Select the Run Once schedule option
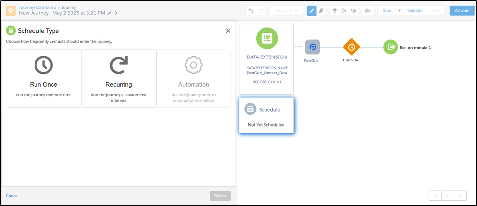The height and width of the screenshot is (206, 477). click(43, 78)
